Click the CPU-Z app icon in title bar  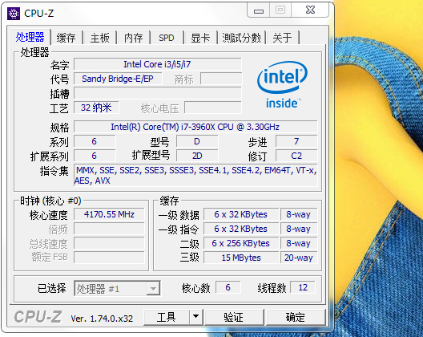click(x=13, y=14)
